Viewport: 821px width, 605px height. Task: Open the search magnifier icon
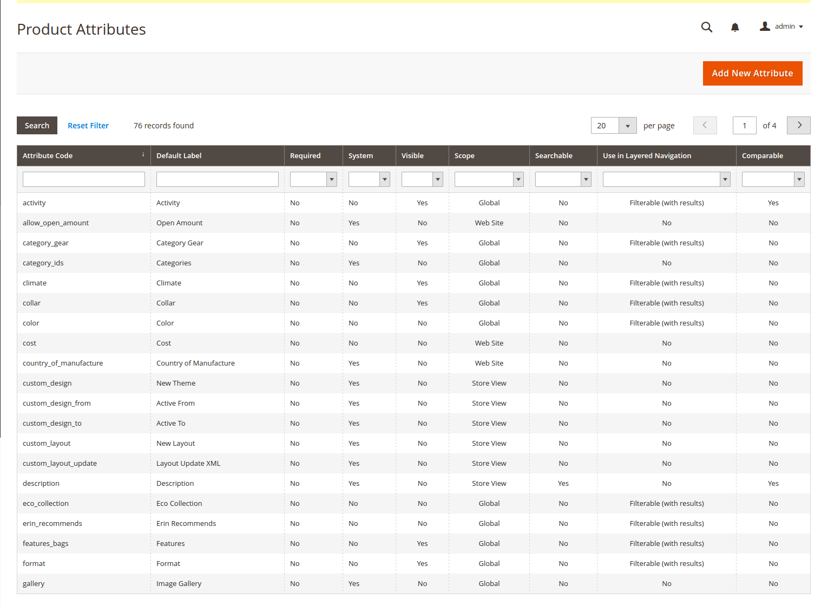coord(706,27)
